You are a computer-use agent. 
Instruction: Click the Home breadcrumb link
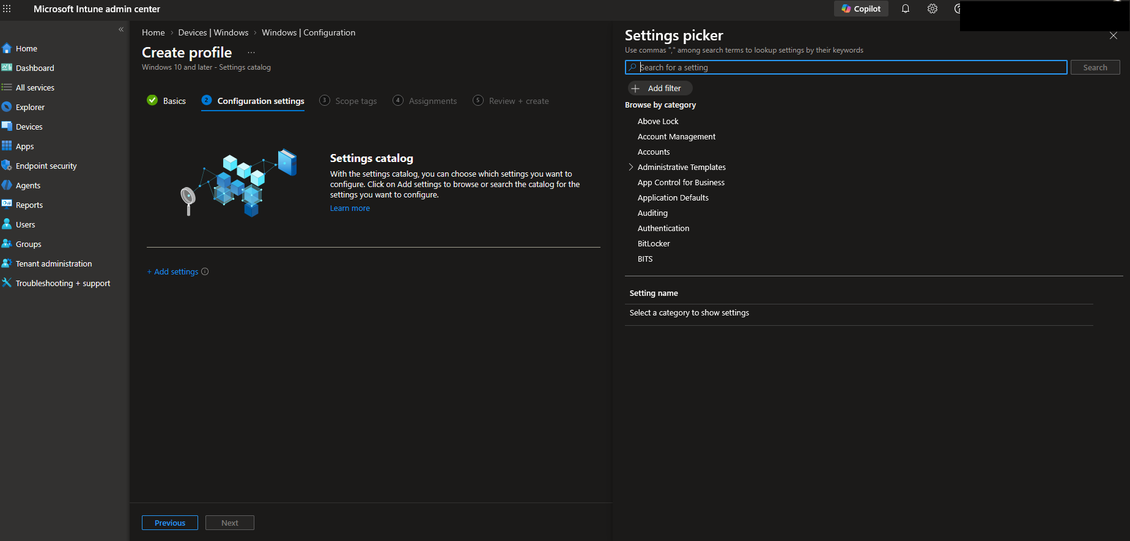[x=153, y=32]
